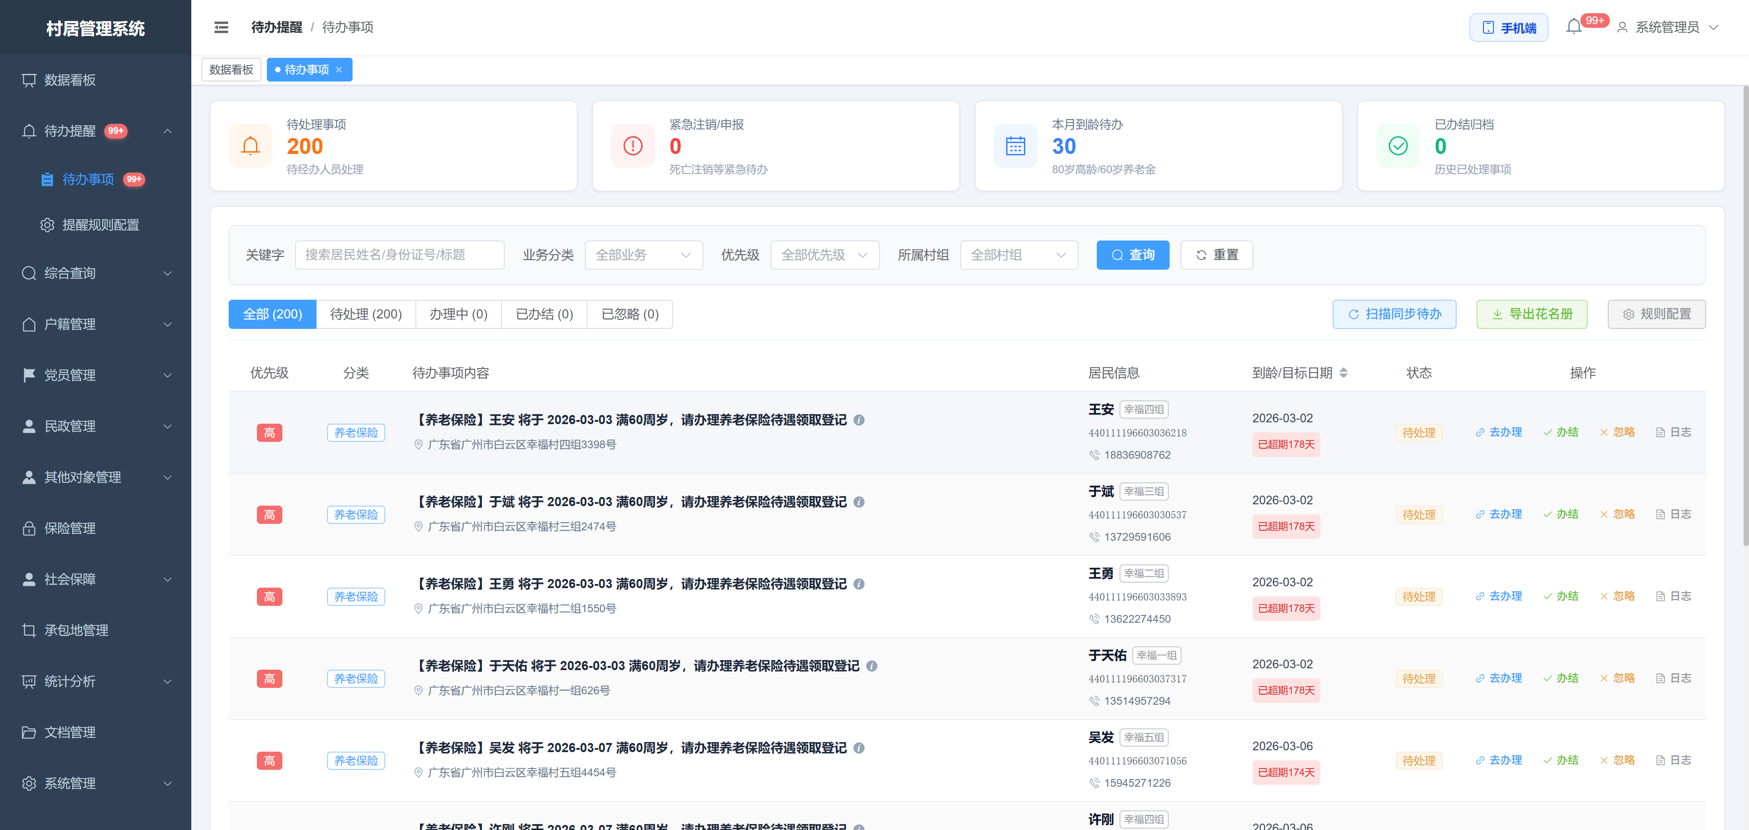Click the phone icon next to 13622274450

click(x=1094, y=620)
